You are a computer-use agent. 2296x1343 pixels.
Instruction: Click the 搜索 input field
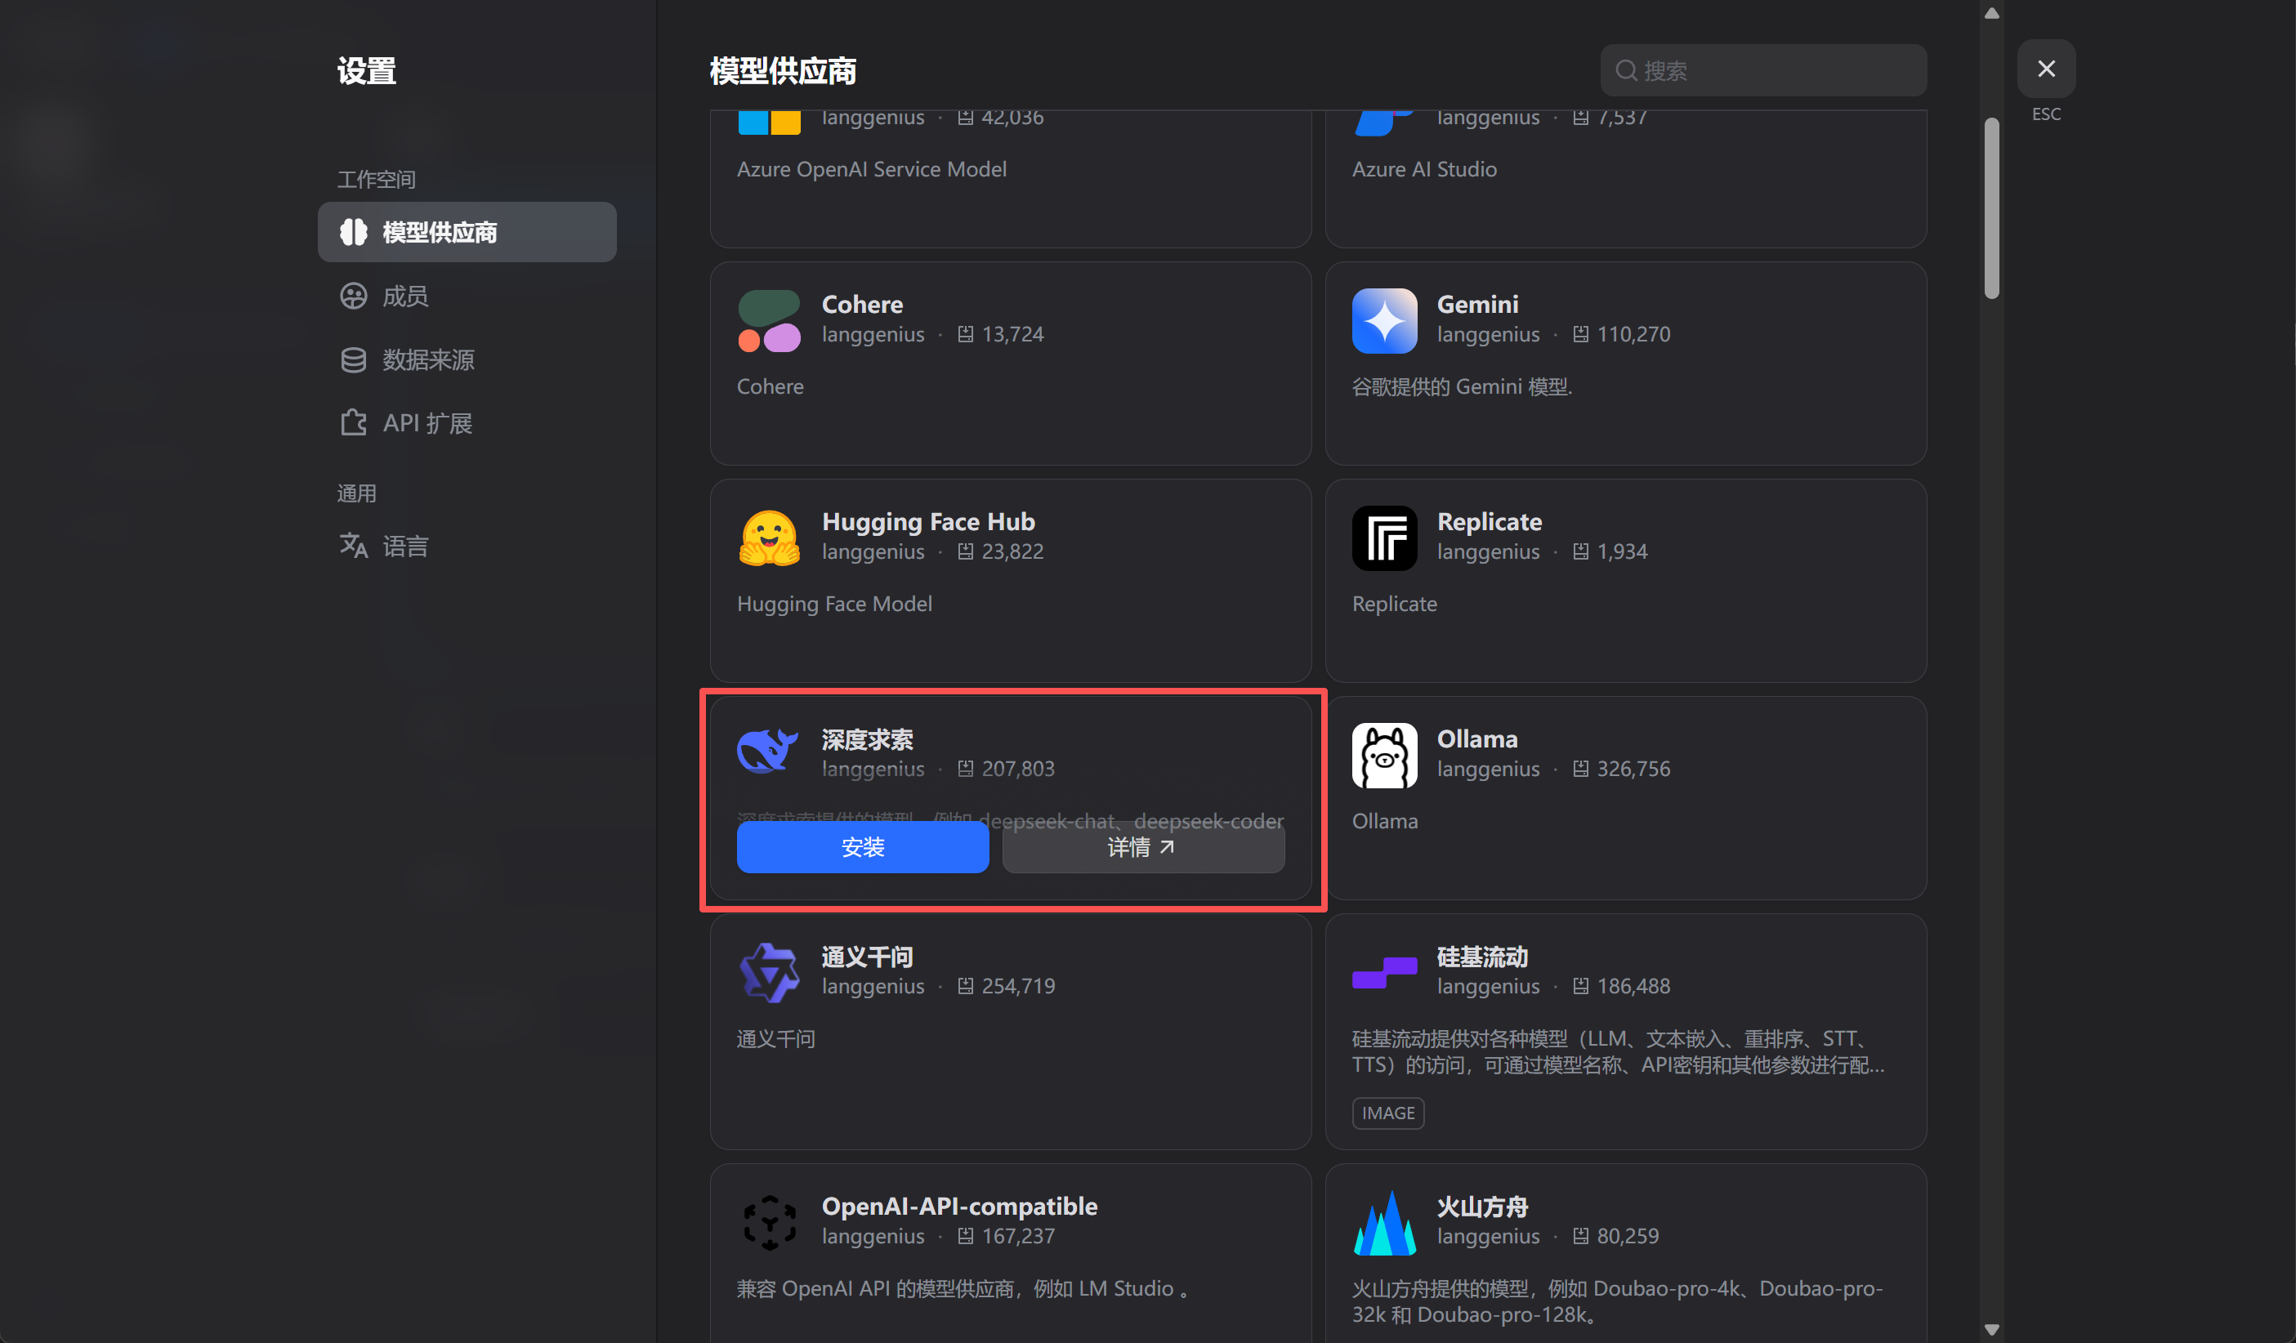pyautogui.click(x=1763, y=70)
